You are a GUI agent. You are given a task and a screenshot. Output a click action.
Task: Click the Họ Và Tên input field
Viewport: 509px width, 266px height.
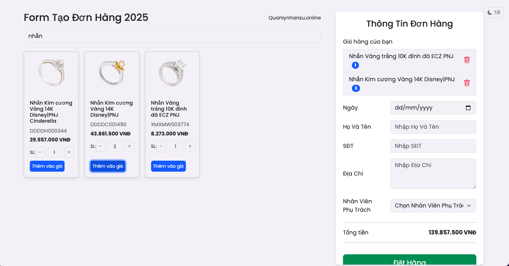(x=433, y=127)
